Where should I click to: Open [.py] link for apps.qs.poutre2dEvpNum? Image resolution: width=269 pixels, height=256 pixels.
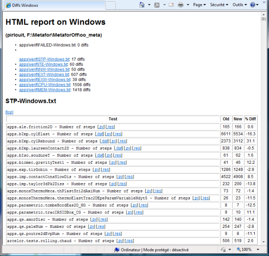[x=108, y=234]
